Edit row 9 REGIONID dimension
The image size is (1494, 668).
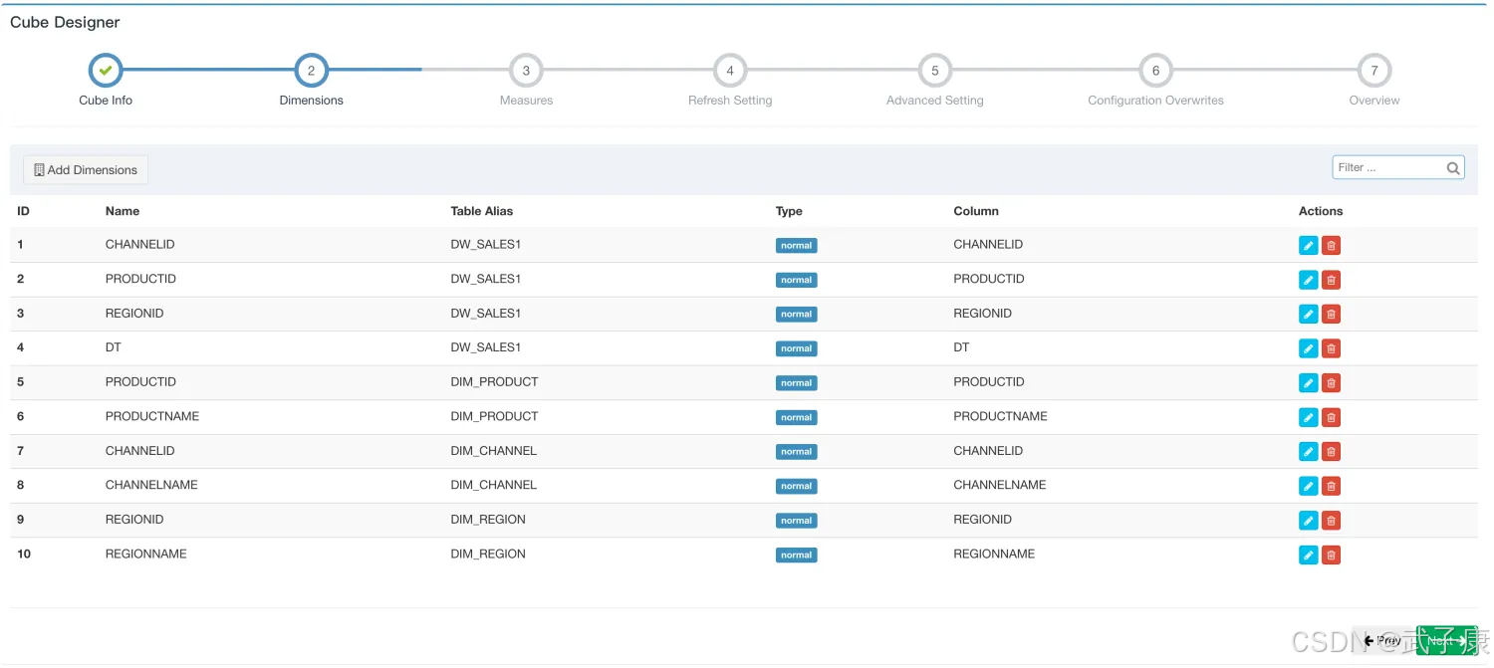[1308, 521]
